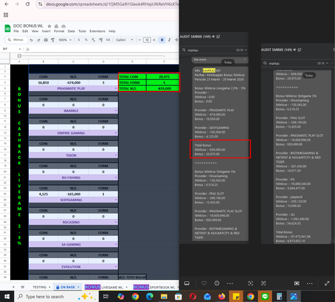Click the fullscreen expand icon in the photo viewer
This screenshot has height=302, width=335.
[x=327, y=283]
